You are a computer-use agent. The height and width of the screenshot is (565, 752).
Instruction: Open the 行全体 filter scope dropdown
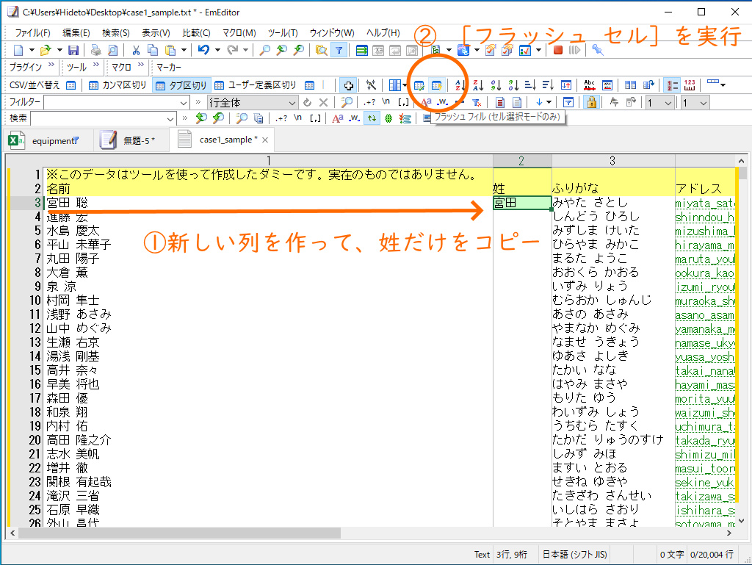tap(292, 103)
